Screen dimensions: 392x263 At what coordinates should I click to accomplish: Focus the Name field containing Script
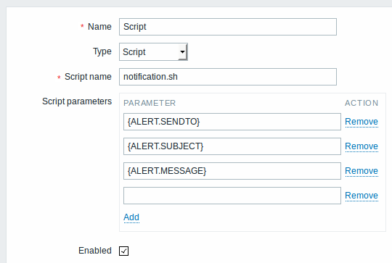[228, 27]
